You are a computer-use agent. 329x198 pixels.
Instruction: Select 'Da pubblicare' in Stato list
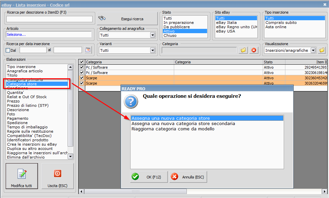(185, 27)
